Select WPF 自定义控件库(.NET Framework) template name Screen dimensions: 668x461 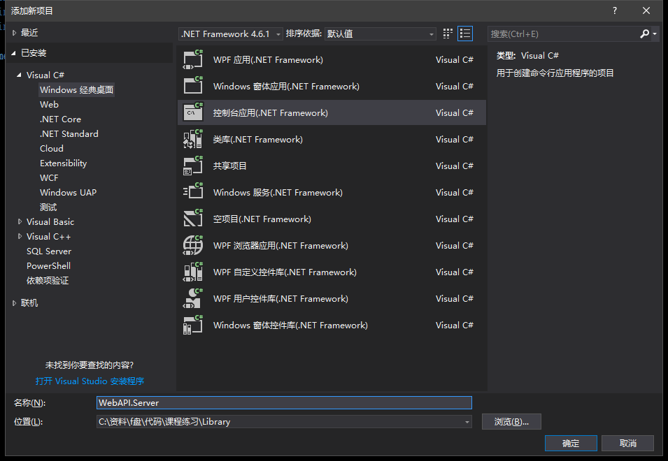[285, 272]
